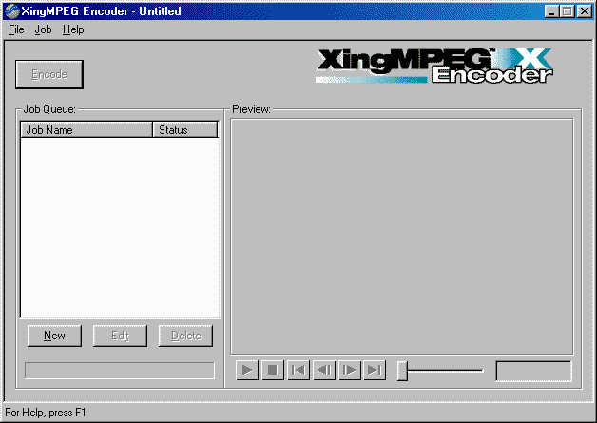Open the File menu

point(16,29)
